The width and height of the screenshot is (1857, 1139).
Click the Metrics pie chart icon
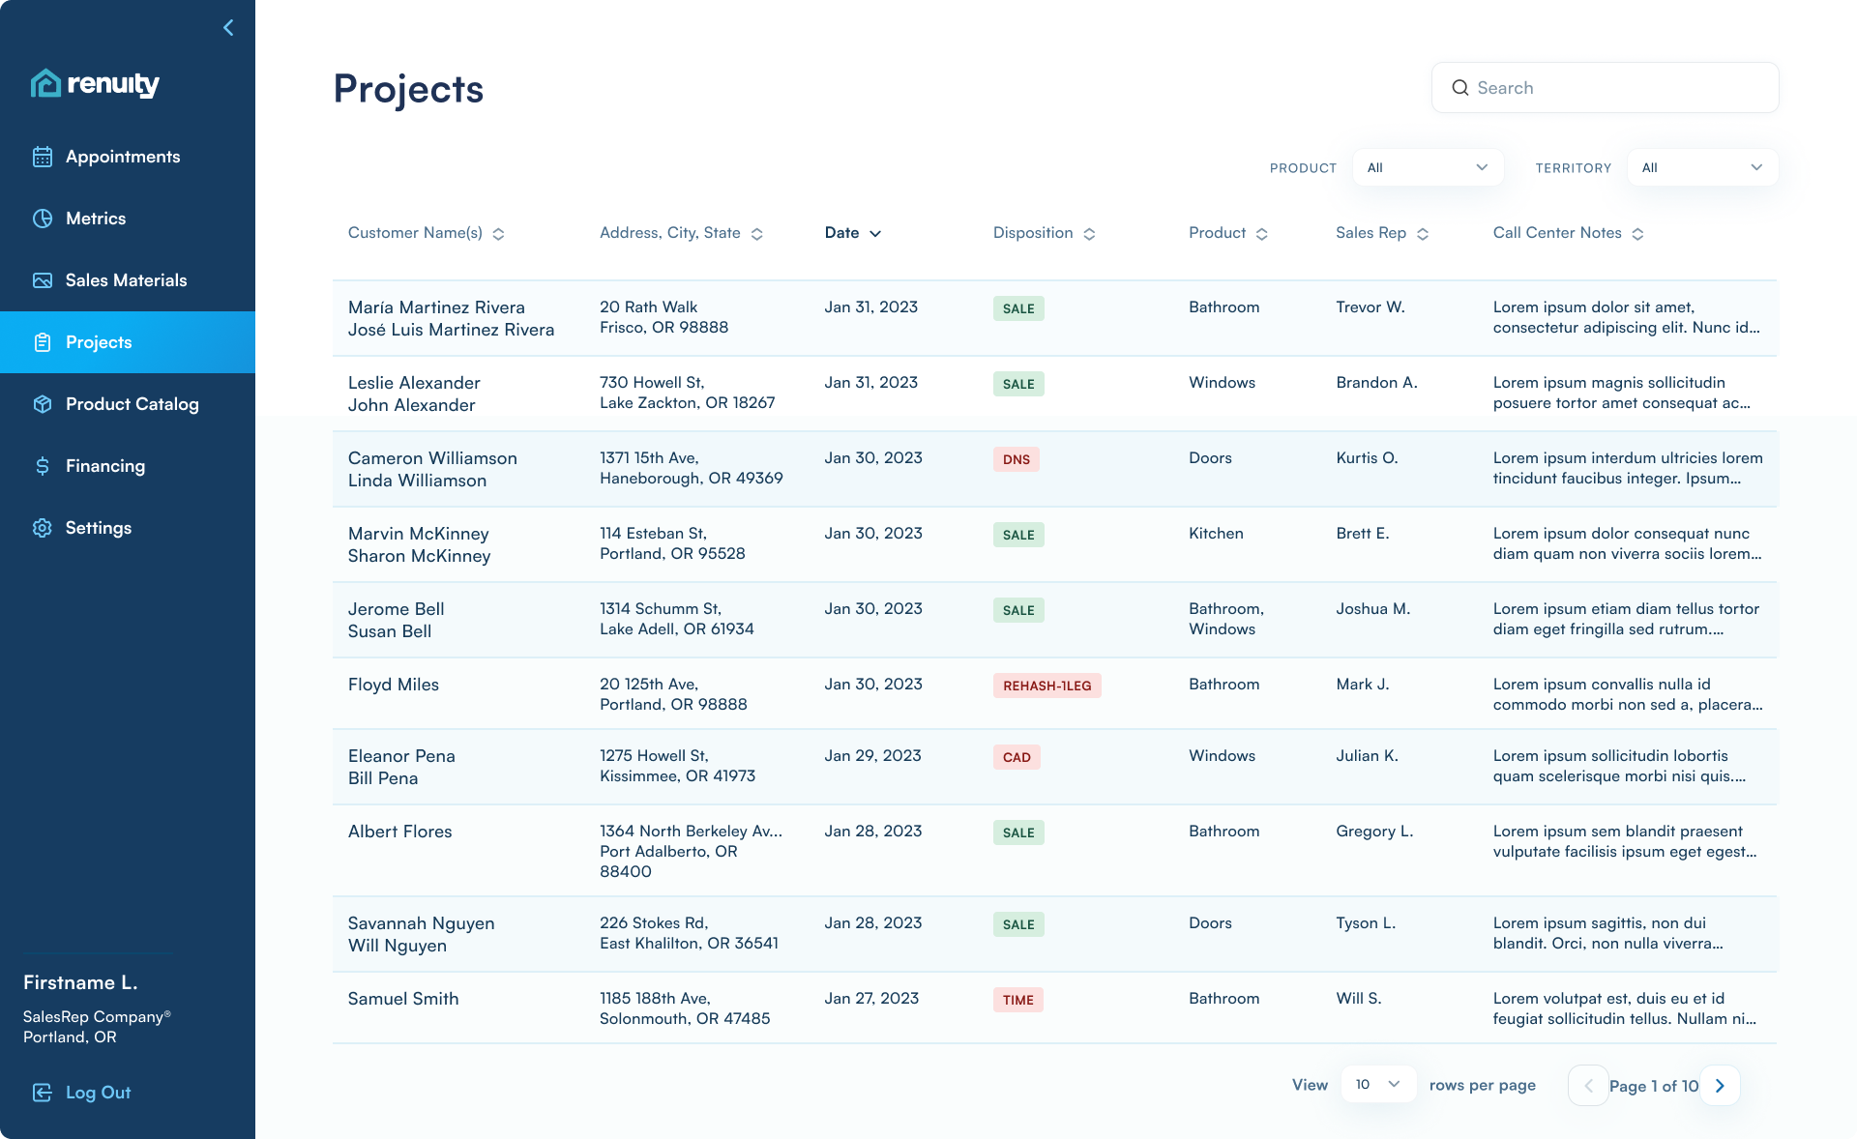coord(43,219)
